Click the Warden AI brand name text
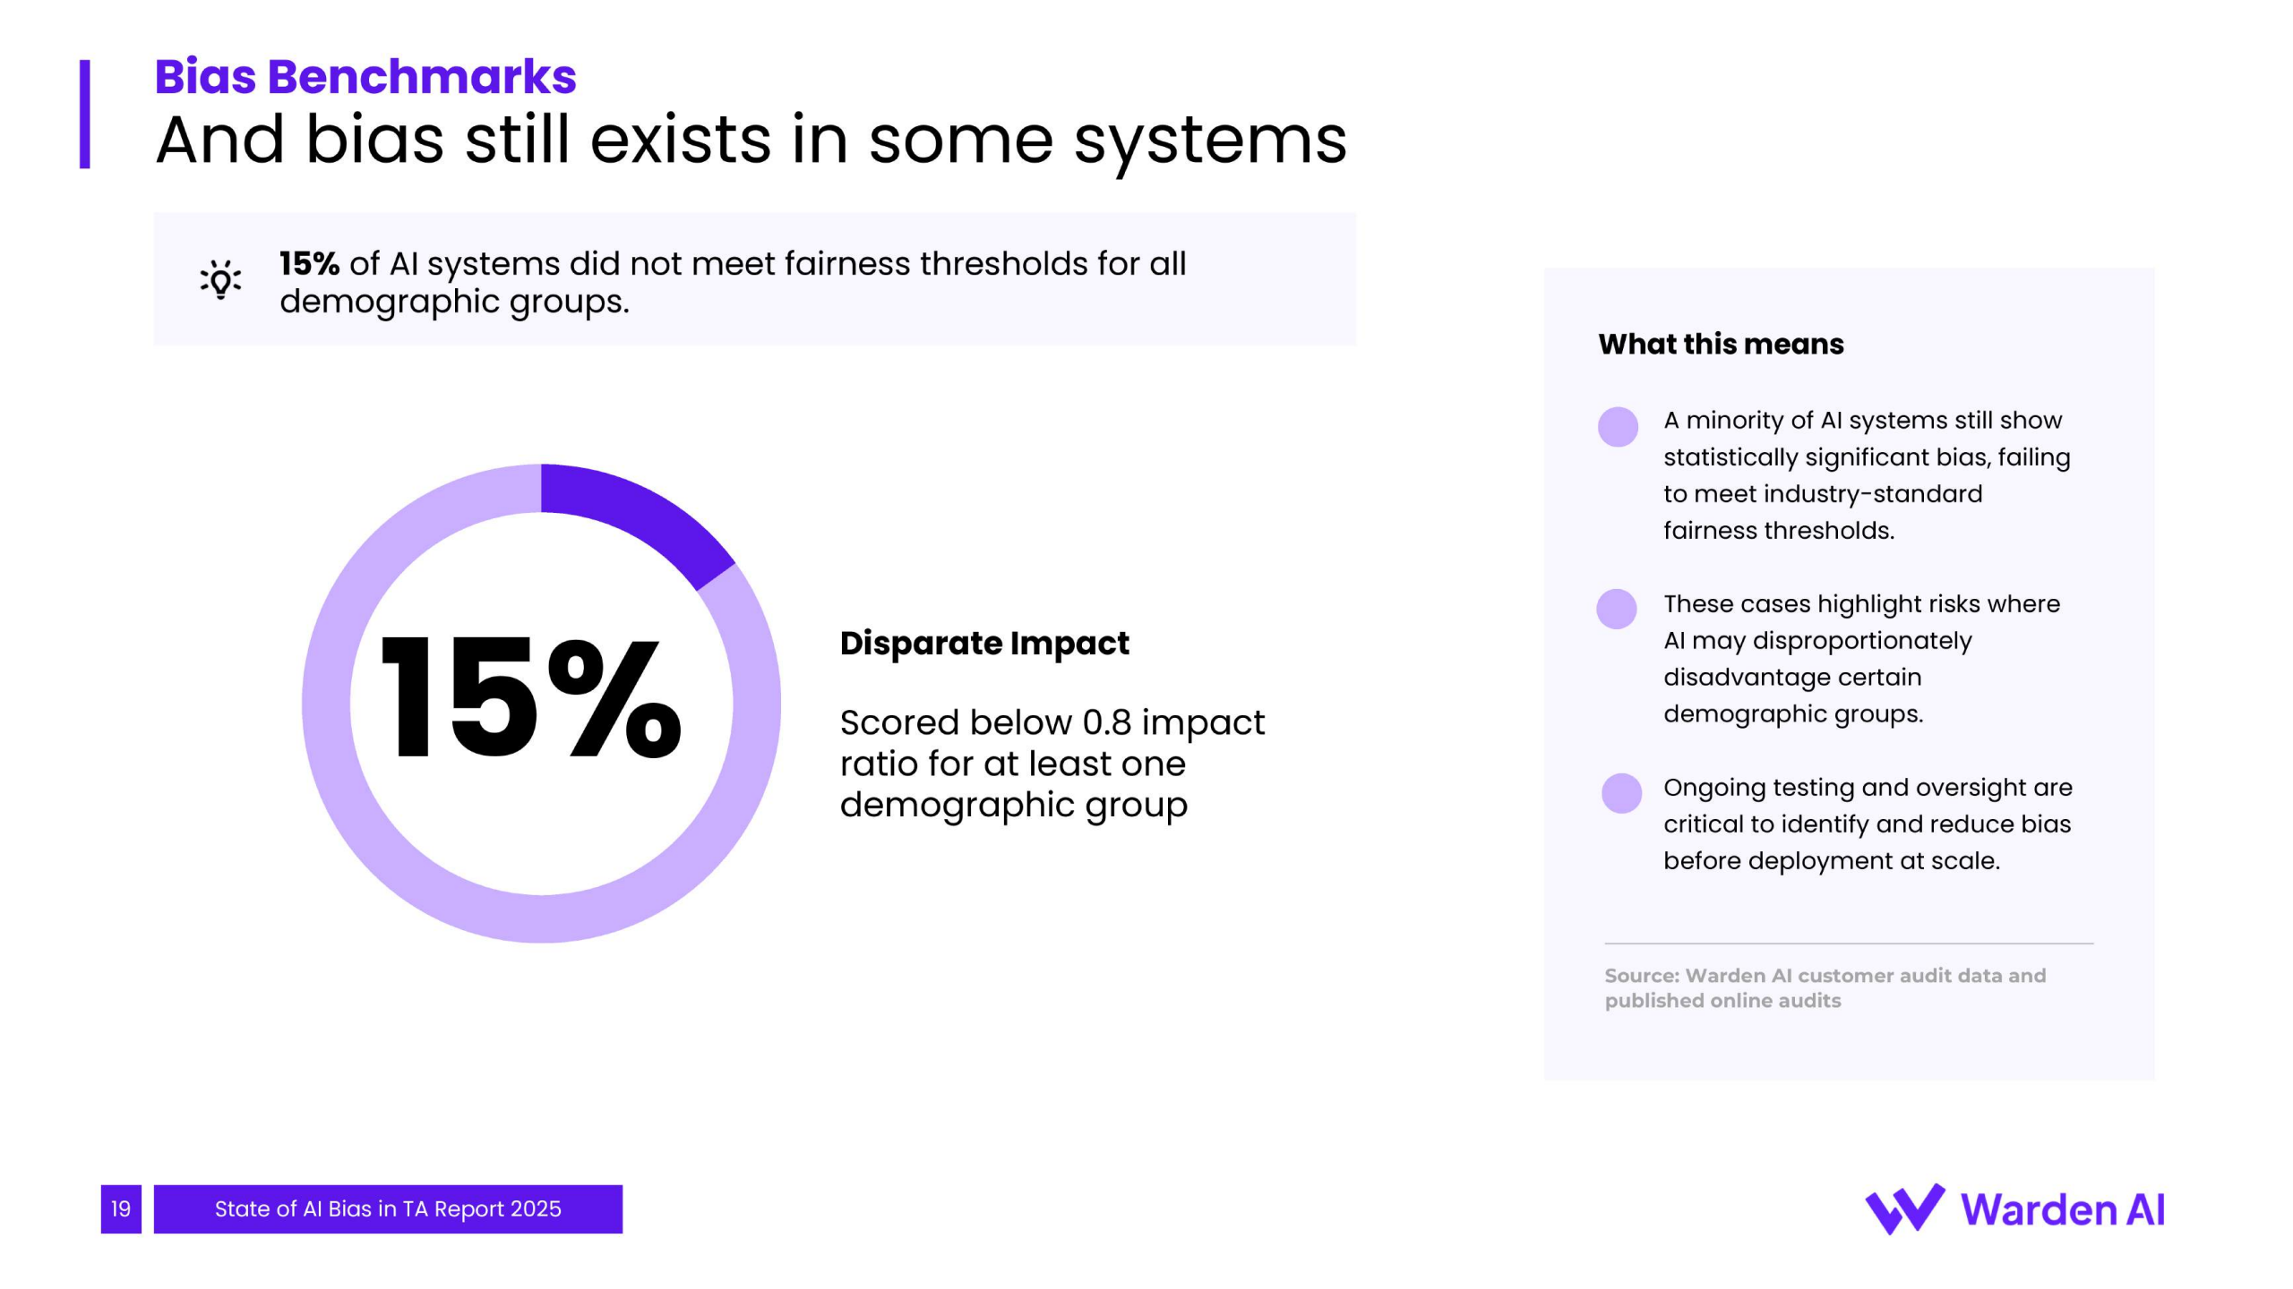This screenshot has height=1289, width=2293. tap(2062, 1209)
